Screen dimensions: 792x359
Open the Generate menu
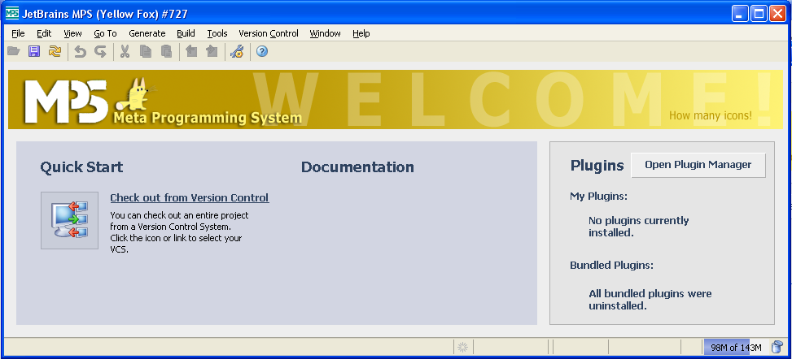pos(147,33)
